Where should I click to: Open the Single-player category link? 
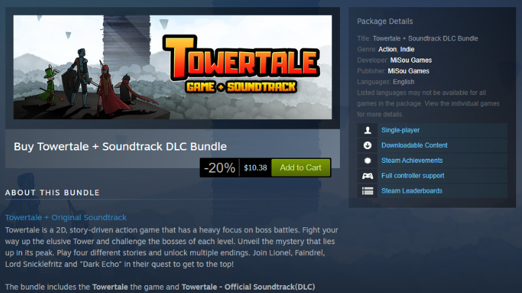[x=400, y=130]
